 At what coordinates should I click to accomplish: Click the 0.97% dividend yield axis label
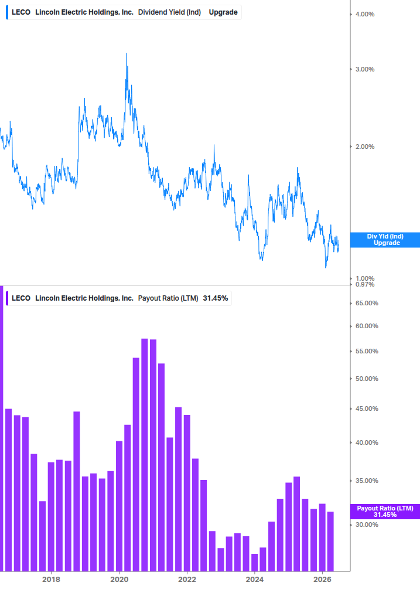click(365, 285)
